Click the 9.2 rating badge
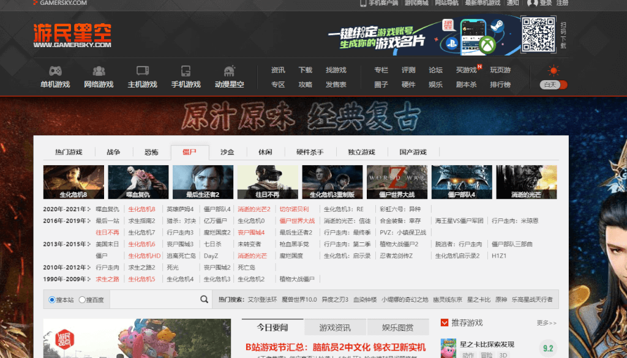This screenshot has width=627, height=358. 548,348
